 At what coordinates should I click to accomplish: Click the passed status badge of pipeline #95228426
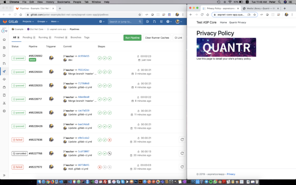[x=18, y=126]
